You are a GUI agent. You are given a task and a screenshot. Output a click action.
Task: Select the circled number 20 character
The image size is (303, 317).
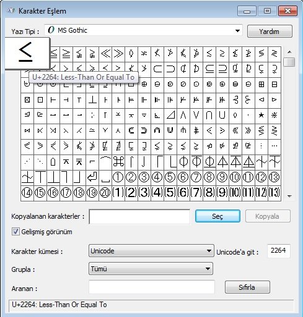pyautogui.click(x=105, y=193)
